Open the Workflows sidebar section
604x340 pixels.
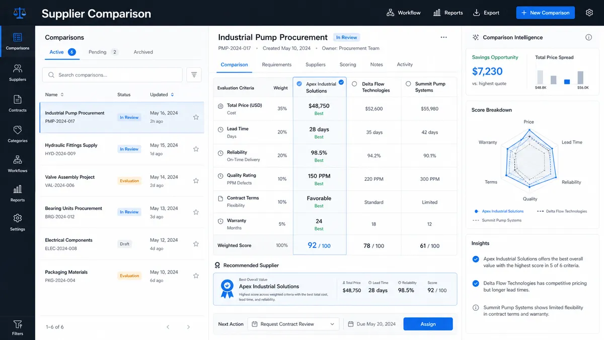tap(18, 164)
